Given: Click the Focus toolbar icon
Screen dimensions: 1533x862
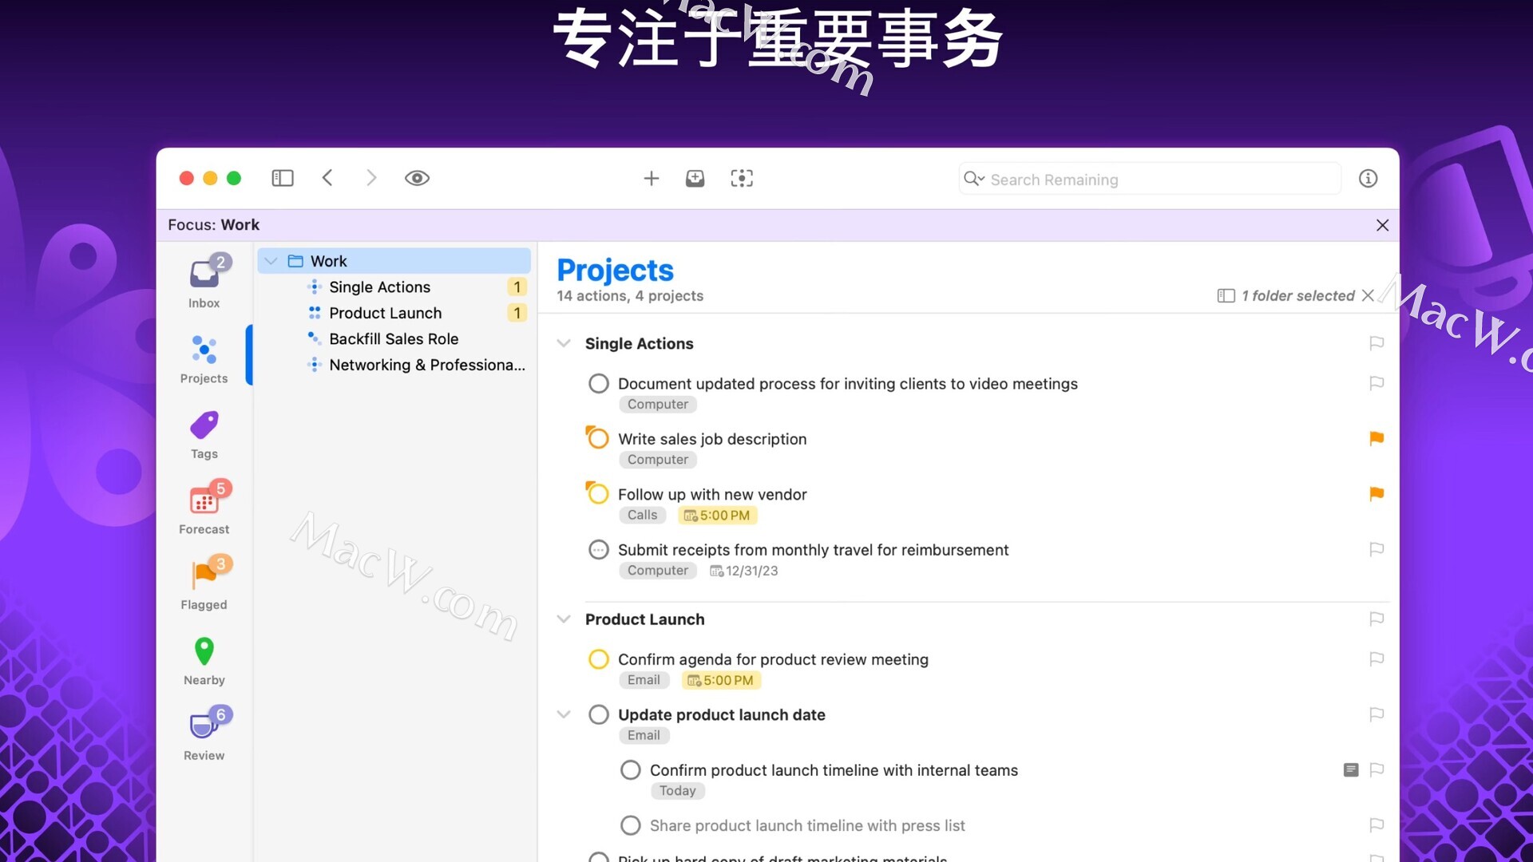Looking at the screenshot, I should (742, 178).
